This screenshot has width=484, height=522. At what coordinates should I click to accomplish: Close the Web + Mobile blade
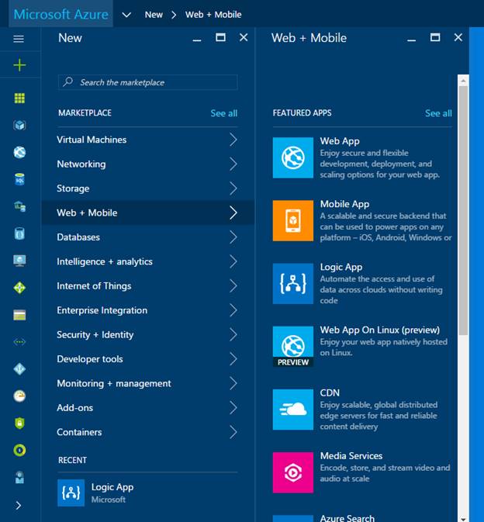click(458, 37)
